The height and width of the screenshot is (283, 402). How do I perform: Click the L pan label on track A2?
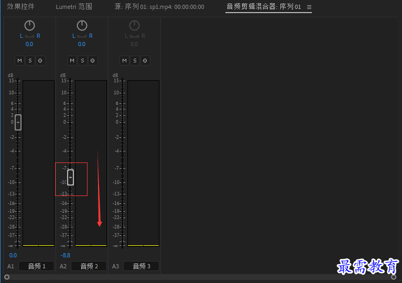(74, 36)
